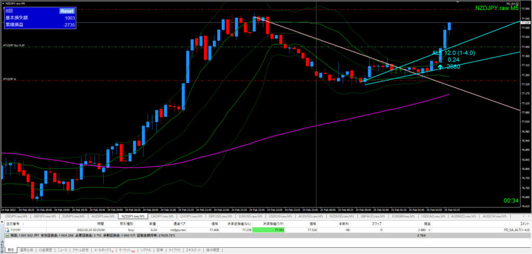Click the スワップ column header
Image resolution: width=532 pixels, height=254 pixels.
pos(377,224)
